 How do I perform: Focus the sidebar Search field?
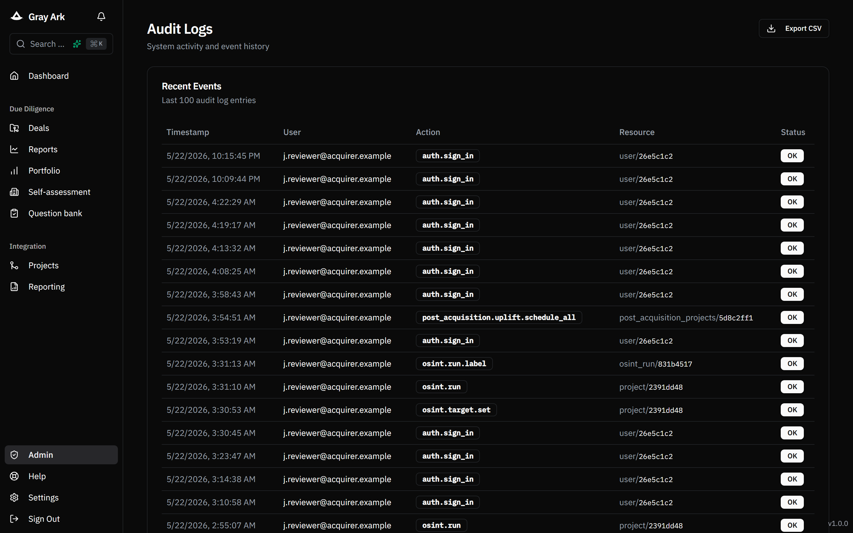point(61,44)
